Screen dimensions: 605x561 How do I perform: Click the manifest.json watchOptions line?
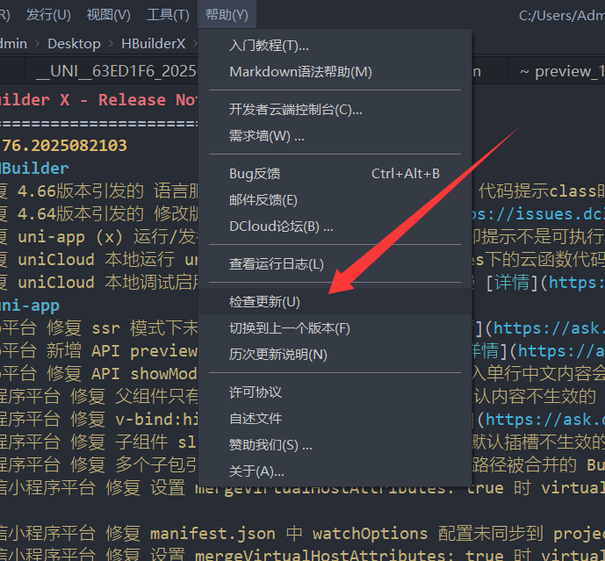coord(302,534)
